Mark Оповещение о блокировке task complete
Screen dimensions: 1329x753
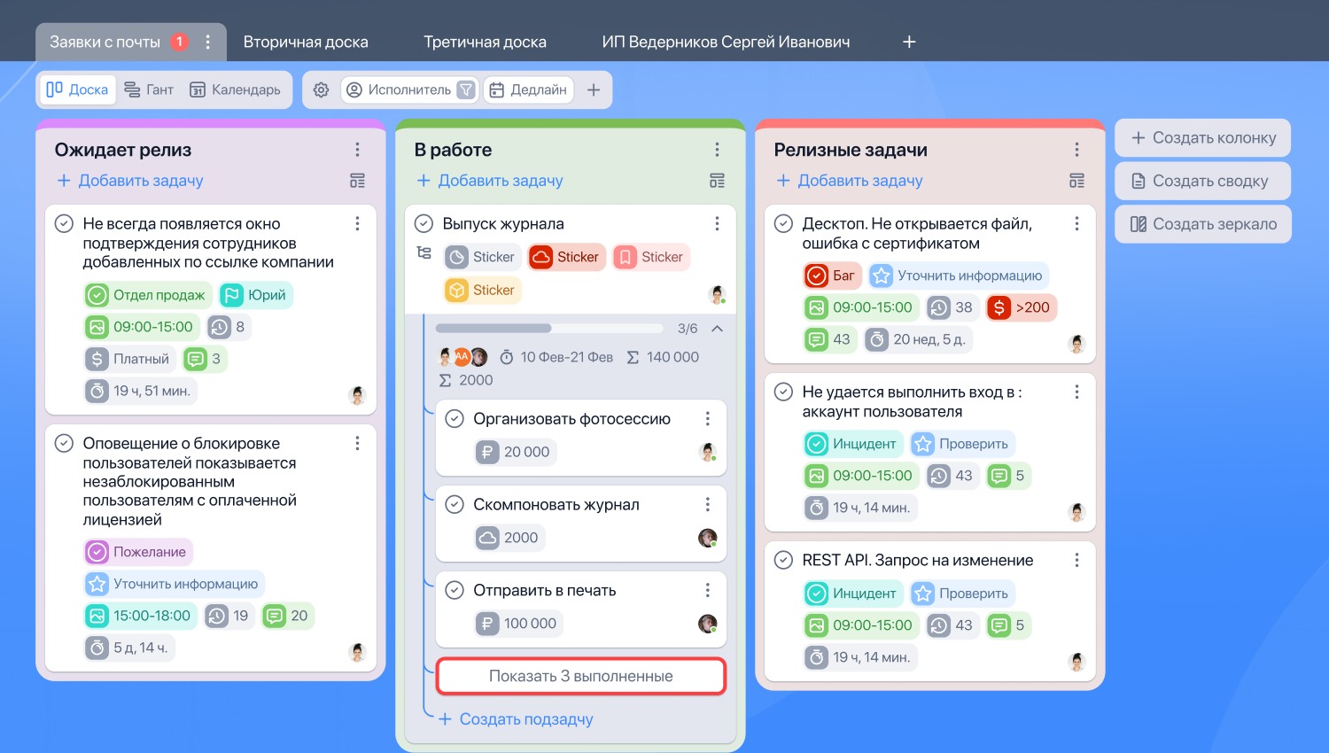[64, 443]
